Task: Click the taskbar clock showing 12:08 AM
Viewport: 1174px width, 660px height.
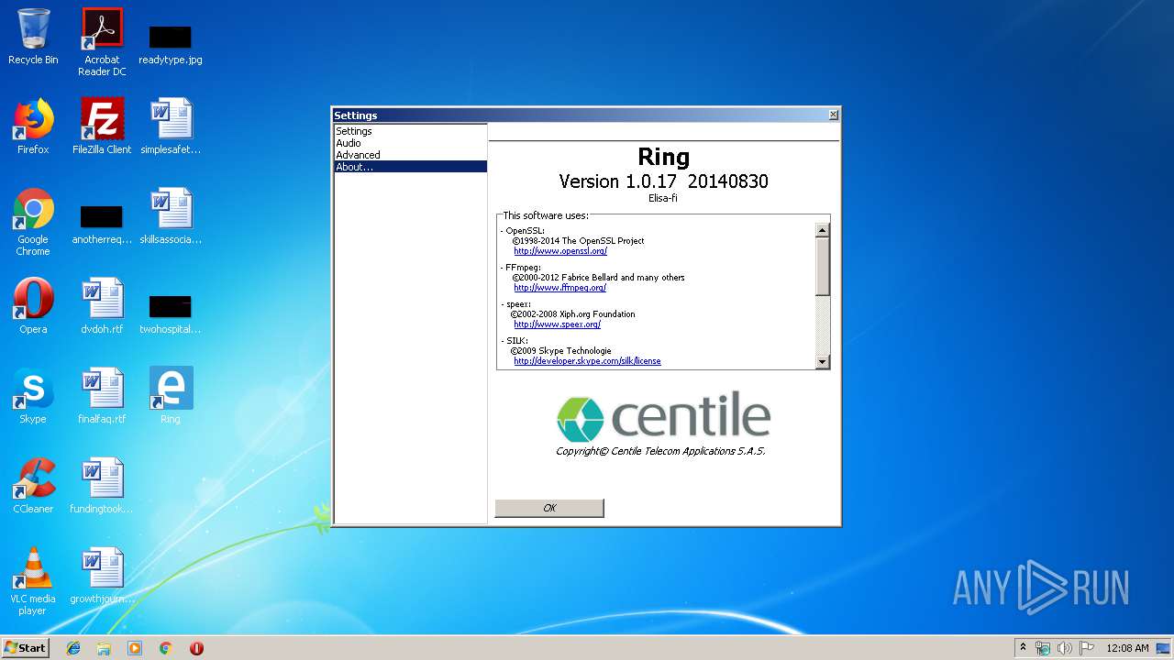Action: click(1127, 648)
